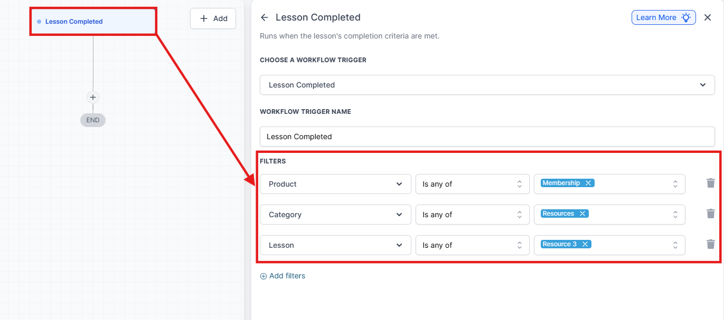Image resolution: width=724 pixels, height=320 pixels.
Task: Open the Category filter field dropdown
Action: pos(335,215)
